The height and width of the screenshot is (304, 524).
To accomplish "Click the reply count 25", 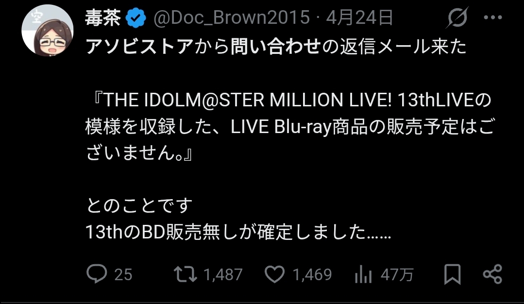I will point(123,274).
